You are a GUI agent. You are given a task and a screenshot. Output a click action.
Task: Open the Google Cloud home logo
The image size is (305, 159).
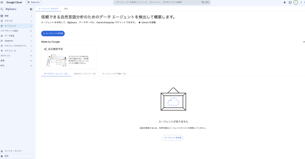click(x=14, y=2)
